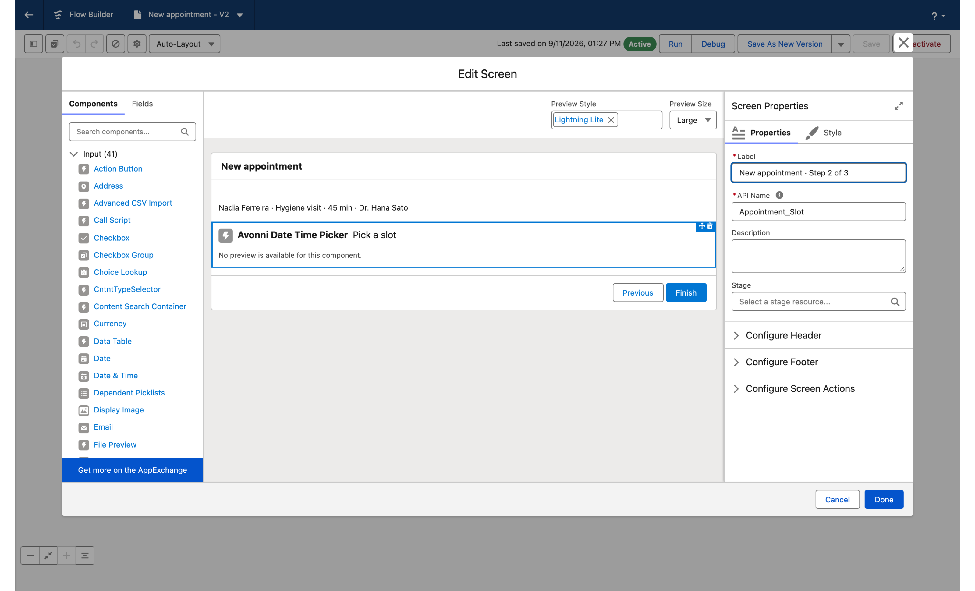This screenshot has width=975, height=591.
Task: Click the Finish button in preview
Action: pos(686,293)
